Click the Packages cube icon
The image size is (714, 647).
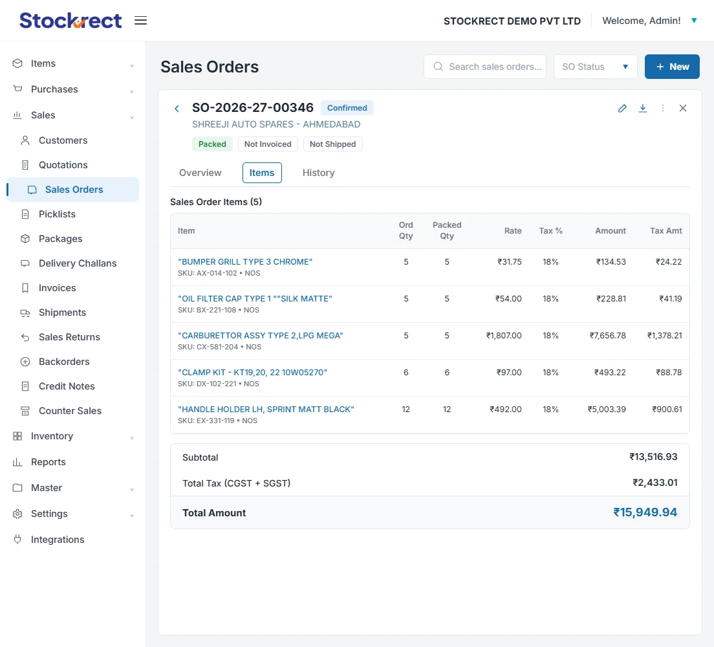coord(25,239)
